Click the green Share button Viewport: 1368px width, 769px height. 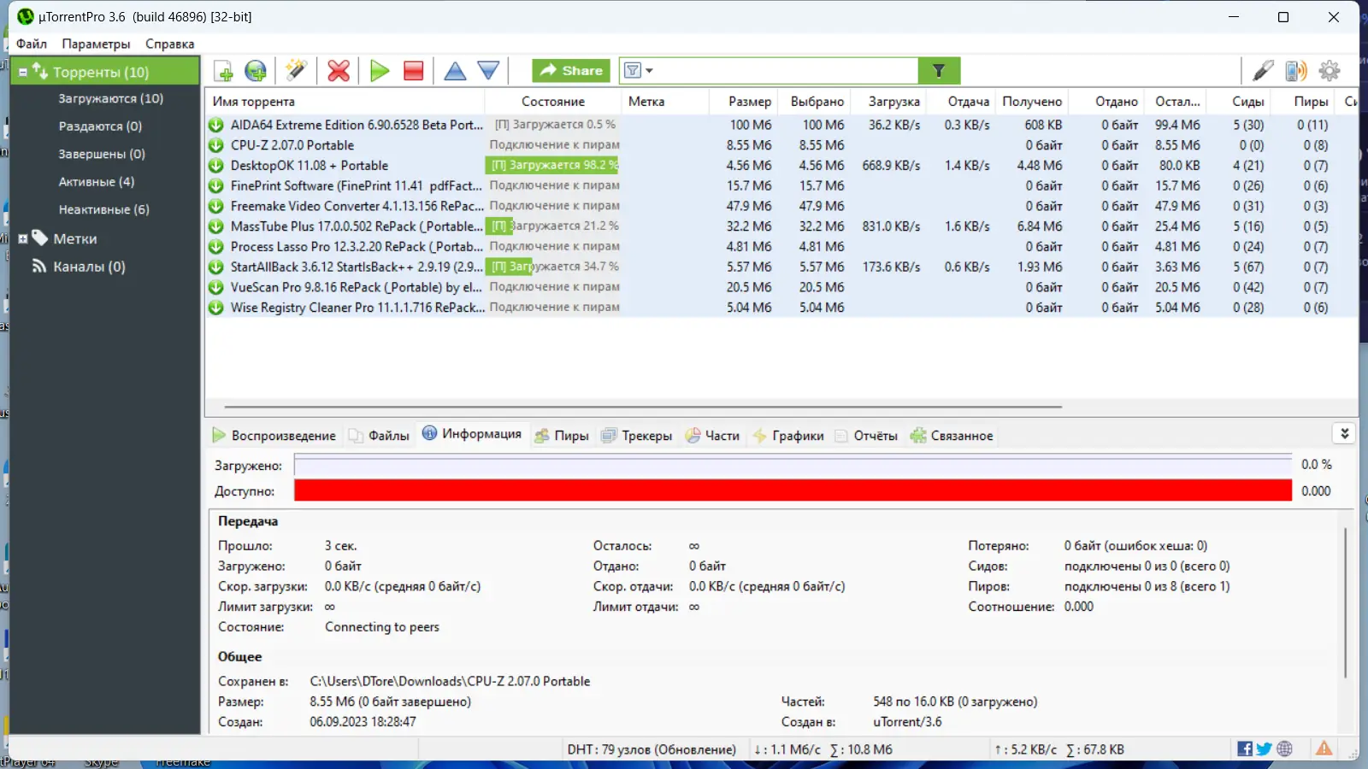(x=570, y=70)
